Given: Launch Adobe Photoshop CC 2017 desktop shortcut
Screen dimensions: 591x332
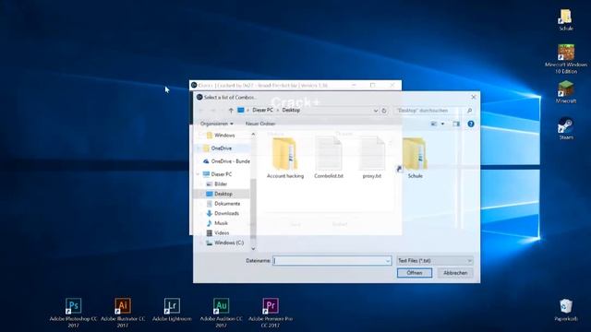Looking at the screenshot, I should pos(73,312).
